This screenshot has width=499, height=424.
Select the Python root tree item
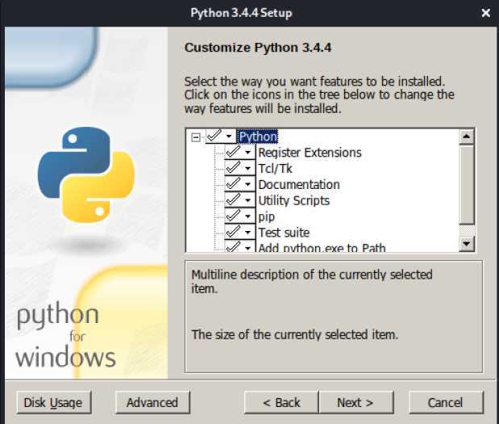click(258, 136)
